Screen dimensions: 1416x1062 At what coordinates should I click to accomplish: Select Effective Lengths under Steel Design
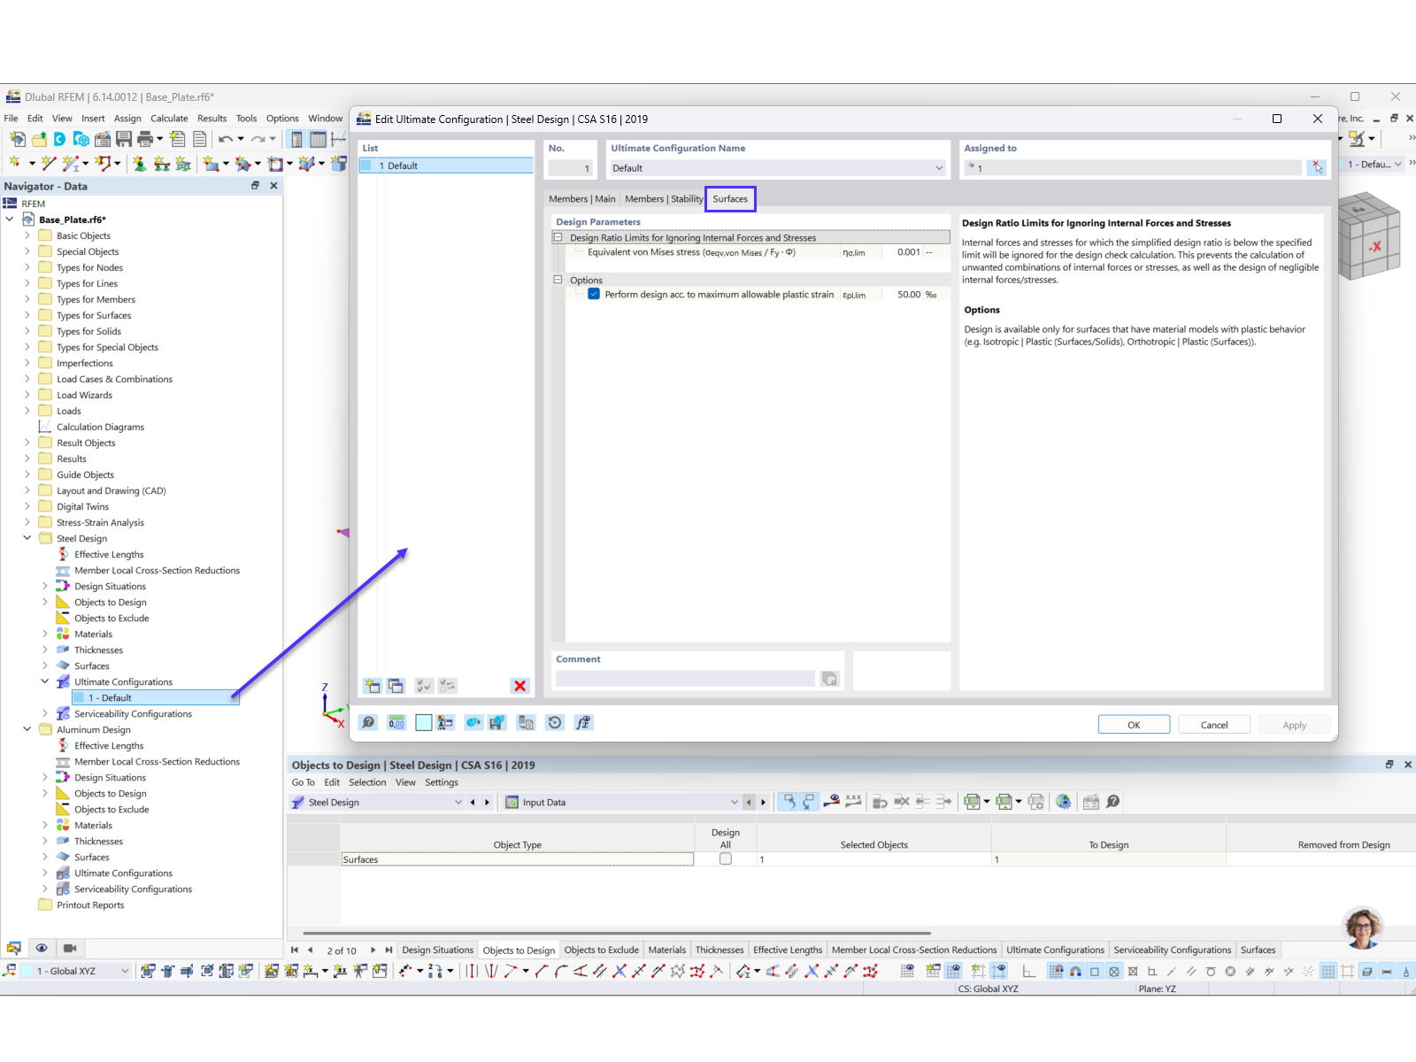(x=109, y=555)
